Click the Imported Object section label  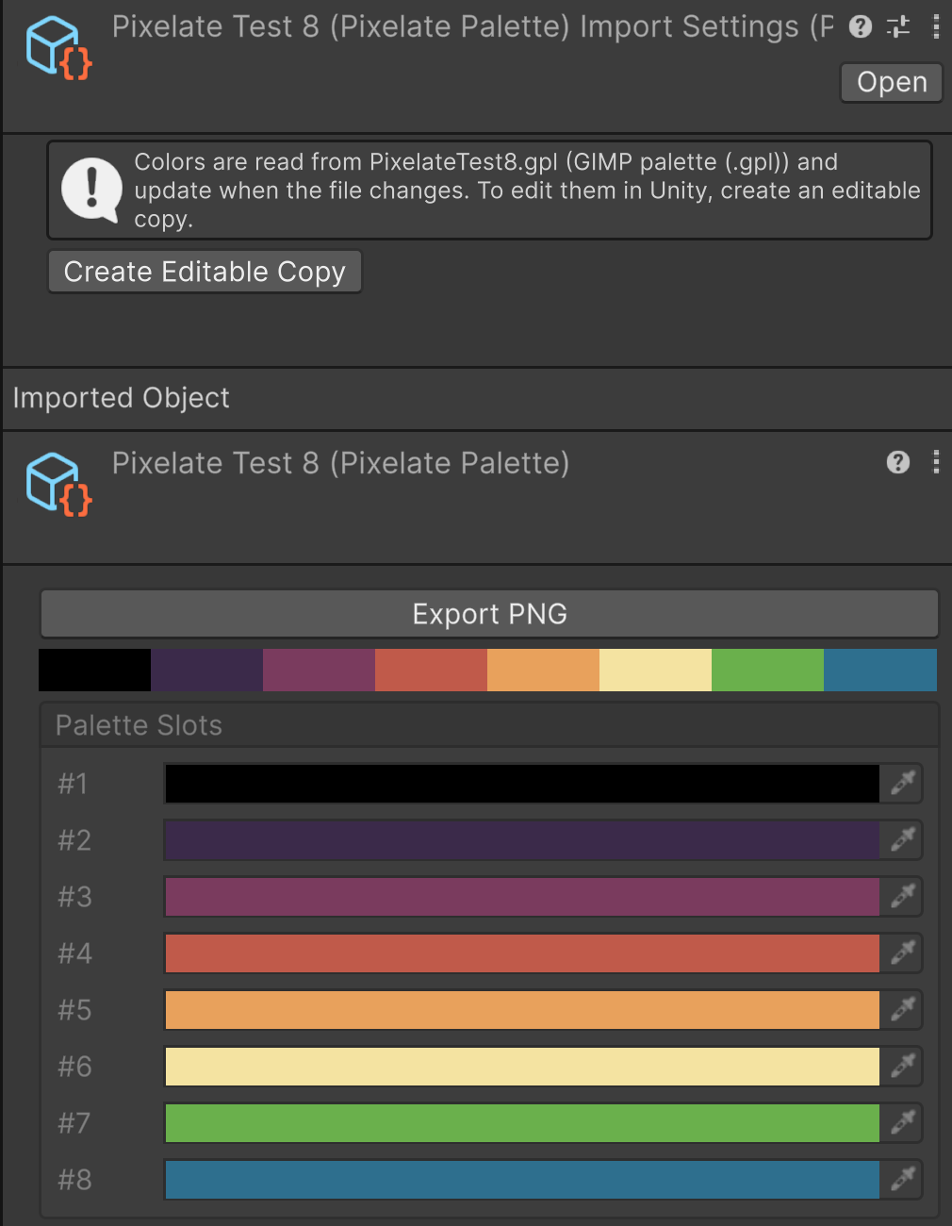tap(121, 398)
